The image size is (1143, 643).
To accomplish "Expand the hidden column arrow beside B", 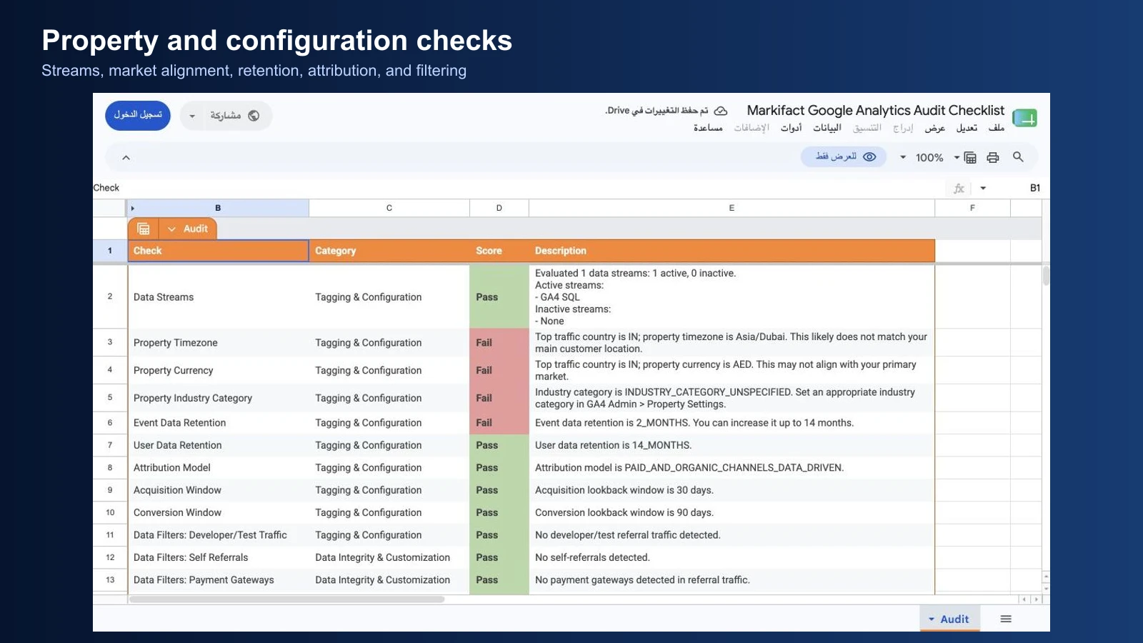I will click(133, 208).
